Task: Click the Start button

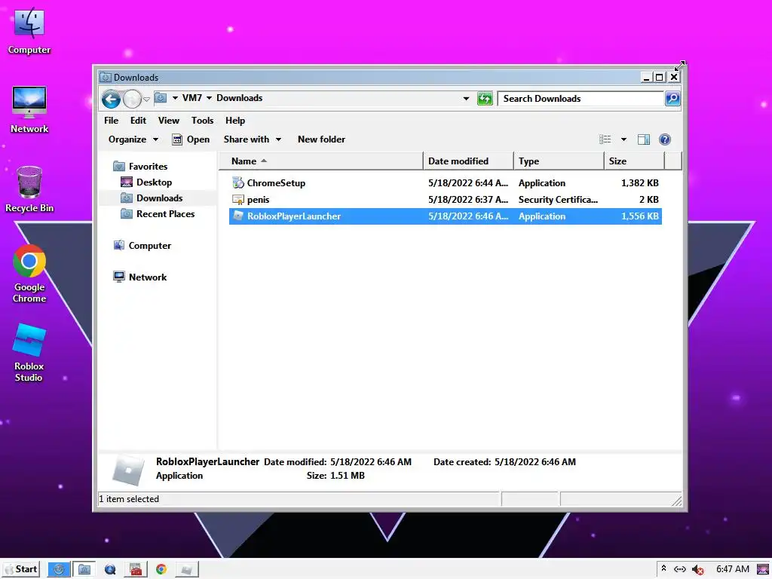Action: pos(20,569)
